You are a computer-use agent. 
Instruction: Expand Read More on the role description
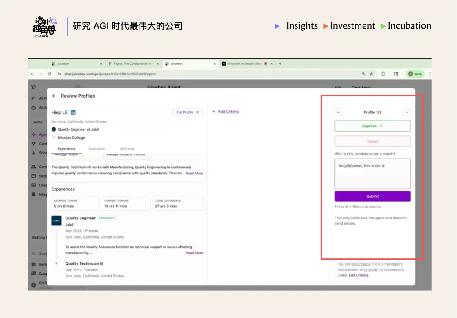194,173
